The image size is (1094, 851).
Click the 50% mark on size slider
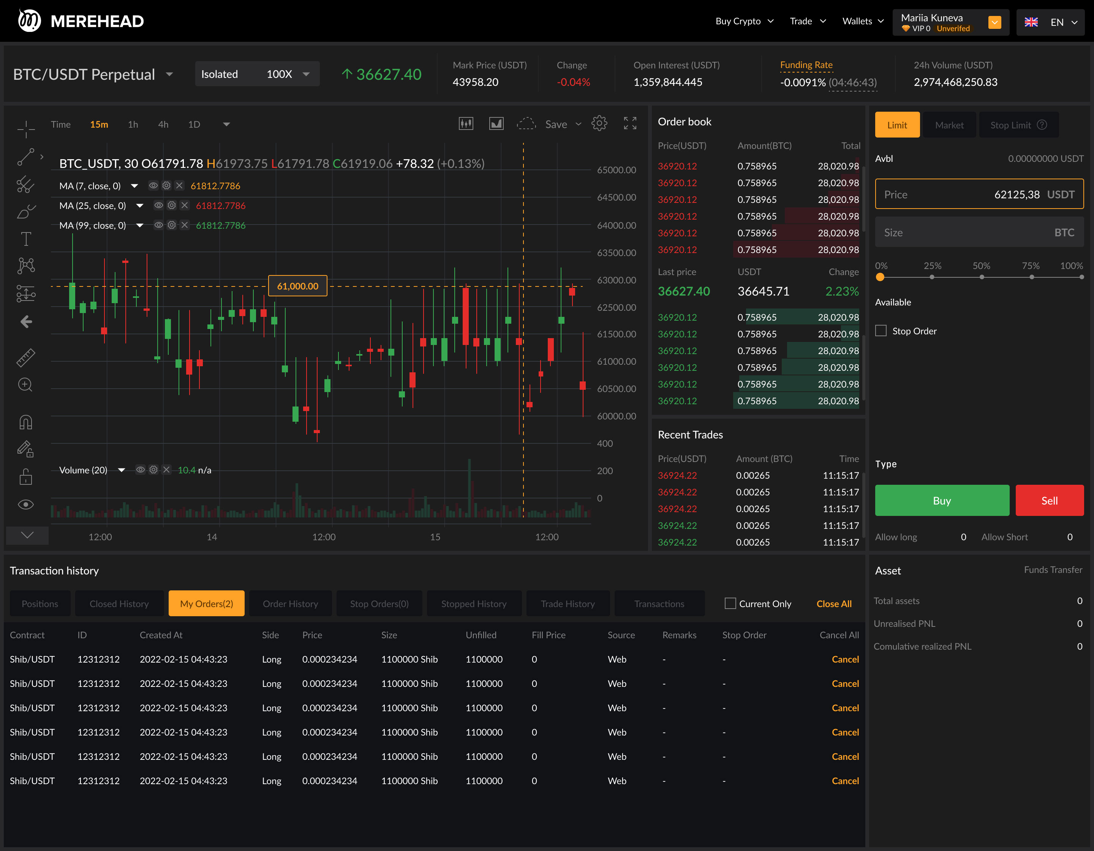click(x=981, y=277)
